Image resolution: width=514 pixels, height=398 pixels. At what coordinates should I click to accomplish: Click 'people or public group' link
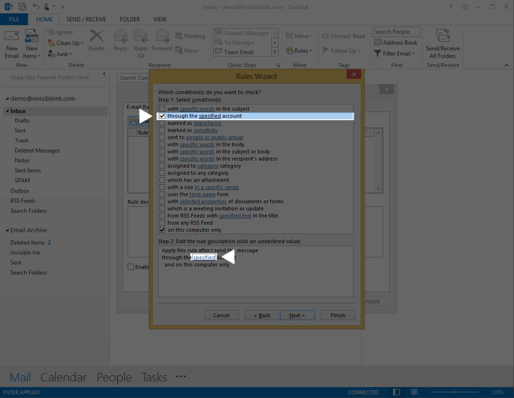pos(214,137)
